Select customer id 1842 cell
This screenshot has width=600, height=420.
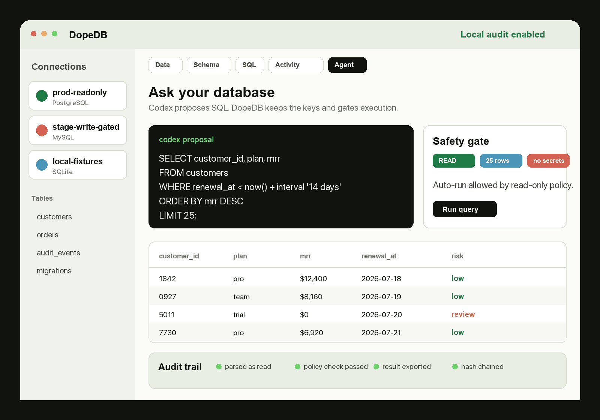[167, 279]
